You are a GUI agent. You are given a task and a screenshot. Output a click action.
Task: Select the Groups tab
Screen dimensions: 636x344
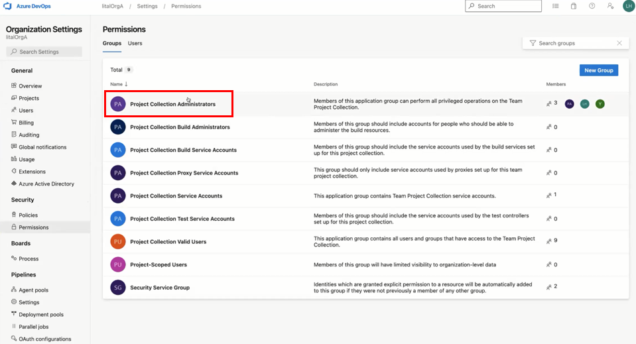pyautogui.click(x=112, y=43)
